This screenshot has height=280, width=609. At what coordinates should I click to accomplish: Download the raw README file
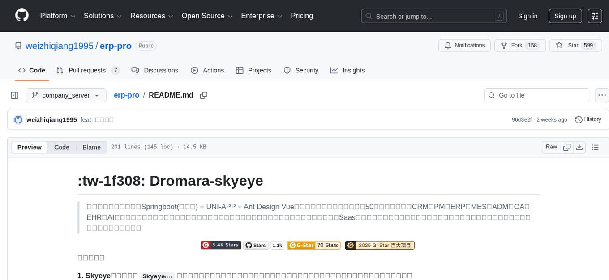tap(579, 147)
